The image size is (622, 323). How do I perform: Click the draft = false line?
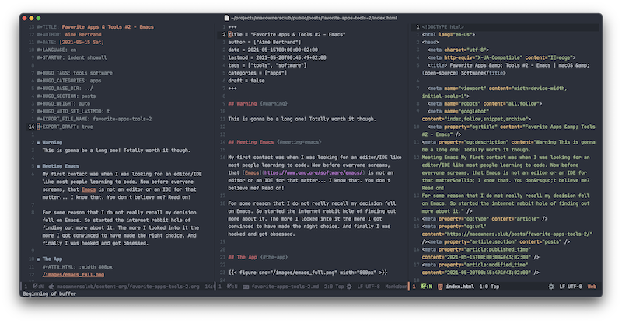click(x=246, y=81)
